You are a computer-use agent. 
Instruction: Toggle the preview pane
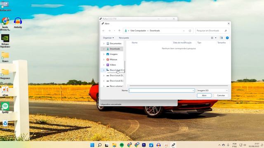(221, 38)
